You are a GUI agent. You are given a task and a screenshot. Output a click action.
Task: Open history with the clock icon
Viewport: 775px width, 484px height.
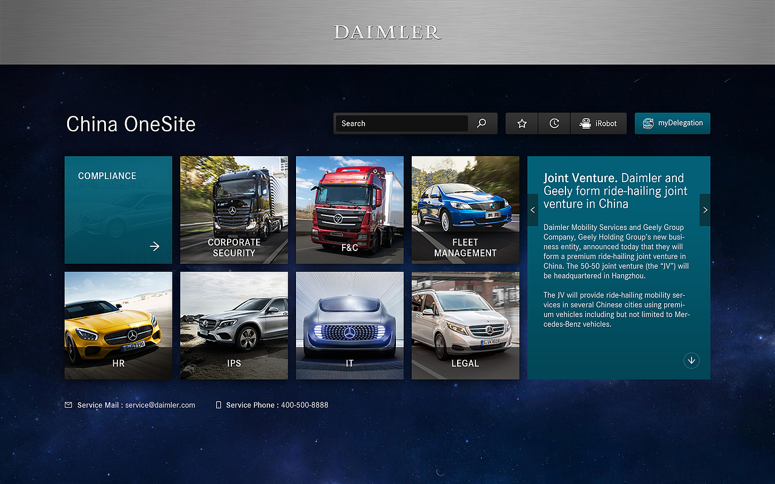(554, 123)
